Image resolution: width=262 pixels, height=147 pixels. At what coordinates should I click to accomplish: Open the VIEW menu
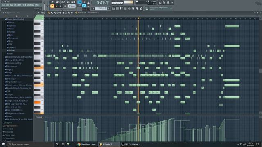coord(24,5)
